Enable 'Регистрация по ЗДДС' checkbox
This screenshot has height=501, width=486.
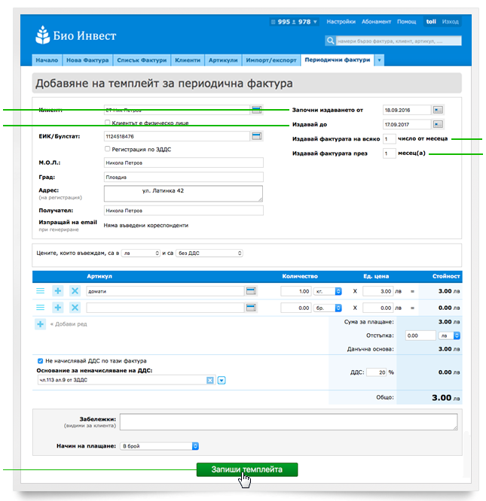tap(108, 149)
